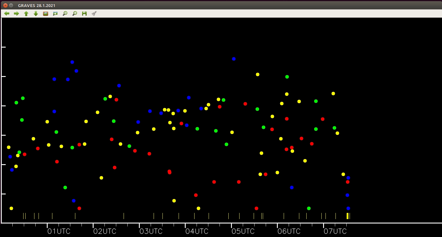Select the highest blue data point near 05UTC
Image resolution: width=442 pixels, height=237 pixels.
tap(234, 59)
